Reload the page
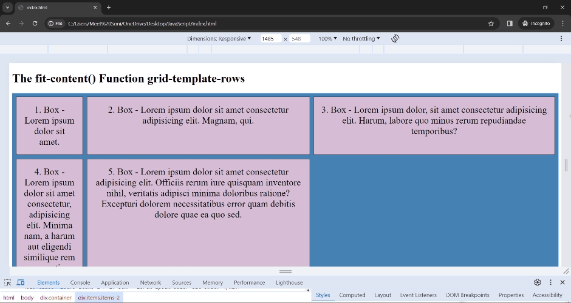571x303 pixels. 35,24
